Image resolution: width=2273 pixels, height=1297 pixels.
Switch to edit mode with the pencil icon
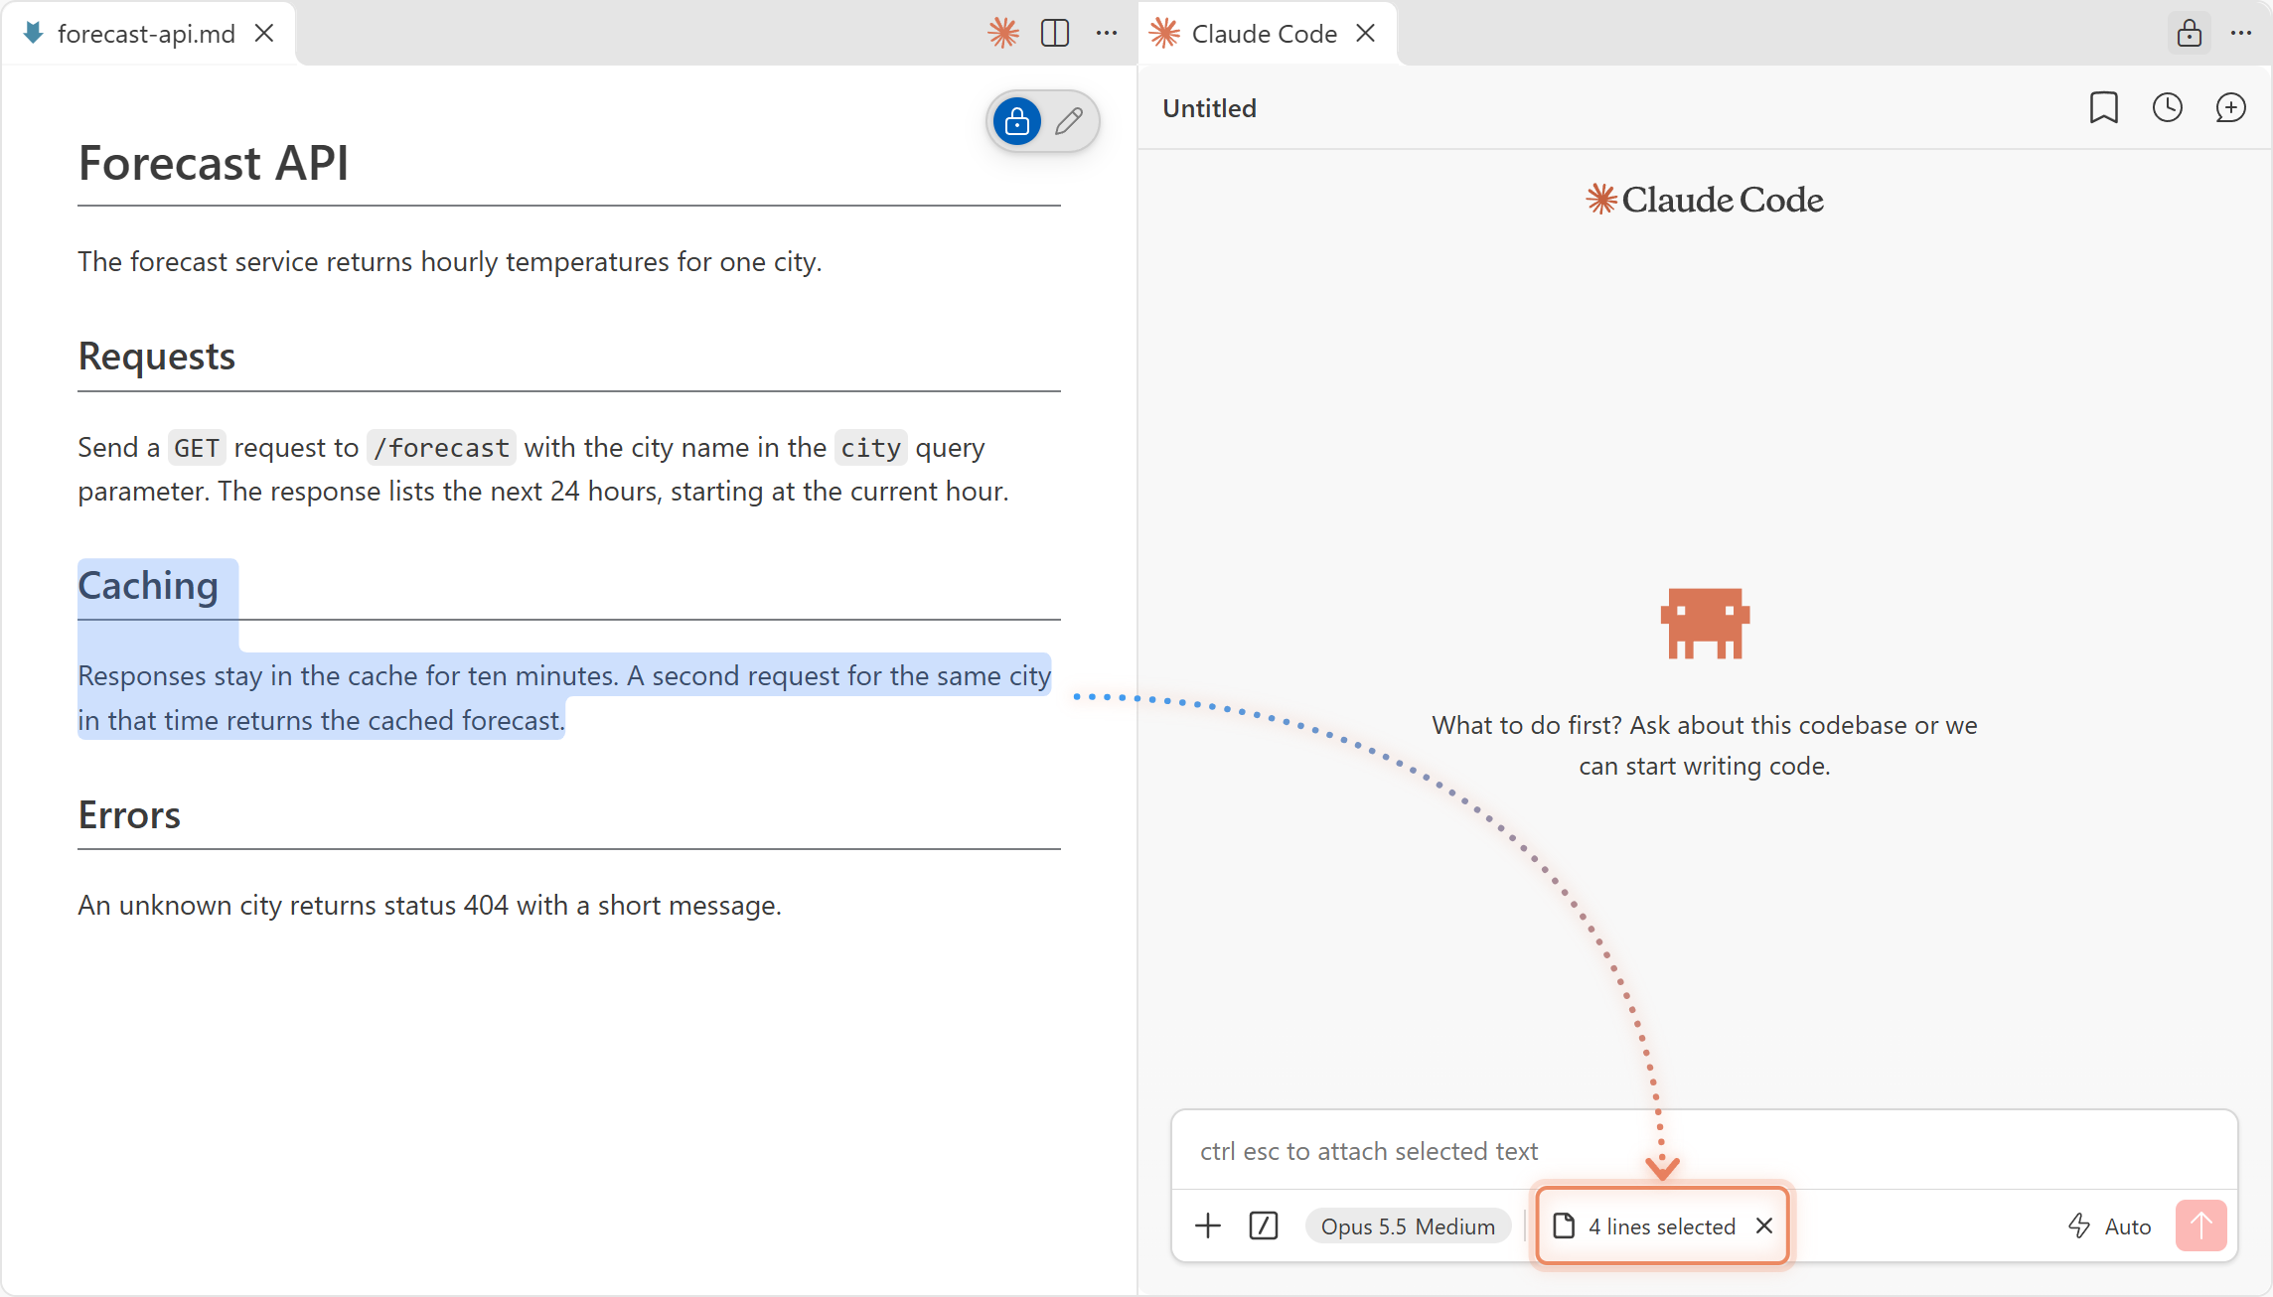coord(1070,121)
